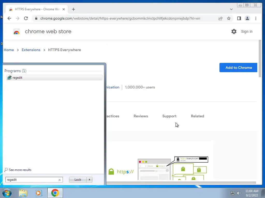The width and height of the screenshot is (265, 198).
Task: Expand shutdown options arrow next to Lock
Action: click(89, 180)
